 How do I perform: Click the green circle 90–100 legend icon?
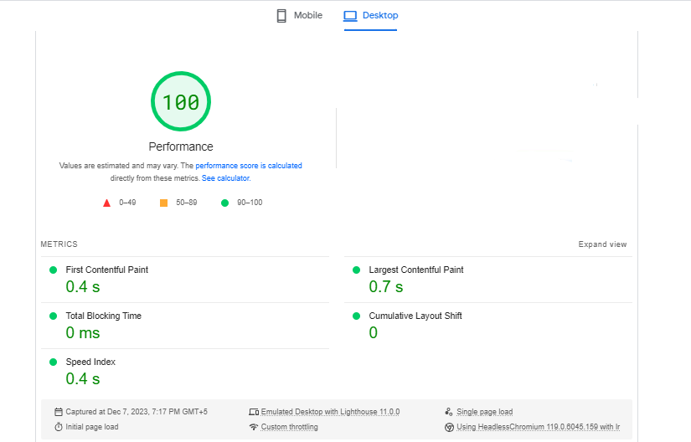224,203
